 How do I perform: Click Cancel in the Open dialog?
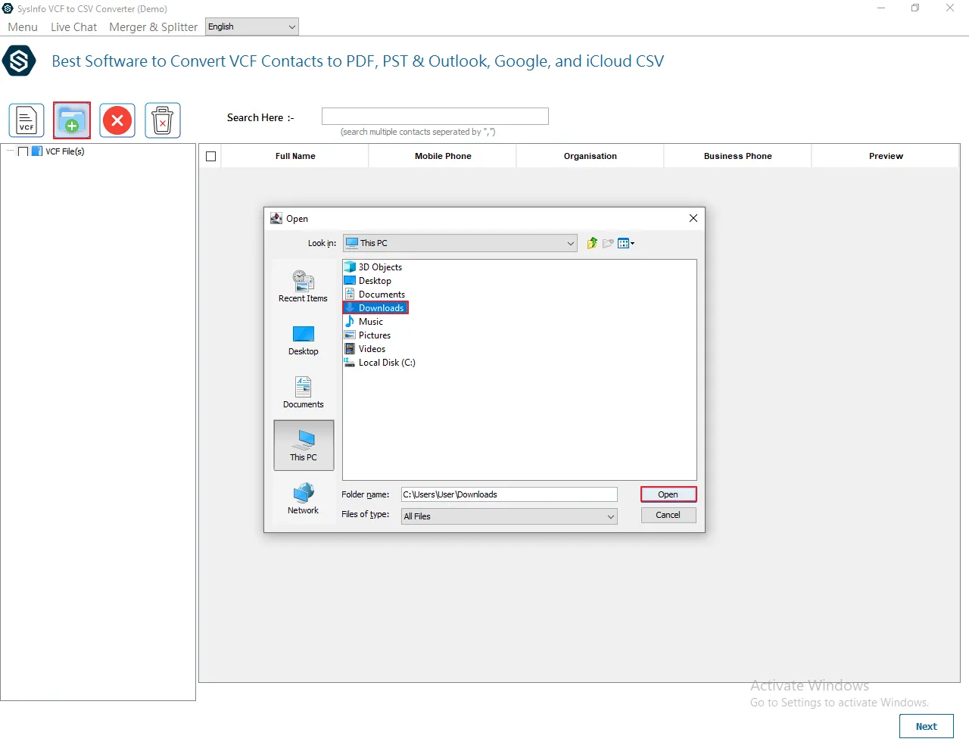(668, 515)
